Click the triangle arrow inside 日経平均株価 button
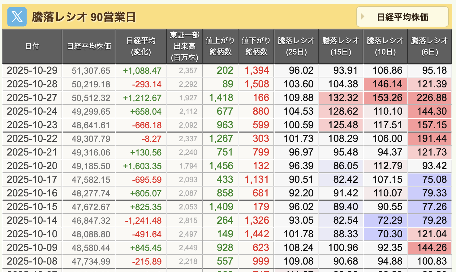 click(363, 17)
